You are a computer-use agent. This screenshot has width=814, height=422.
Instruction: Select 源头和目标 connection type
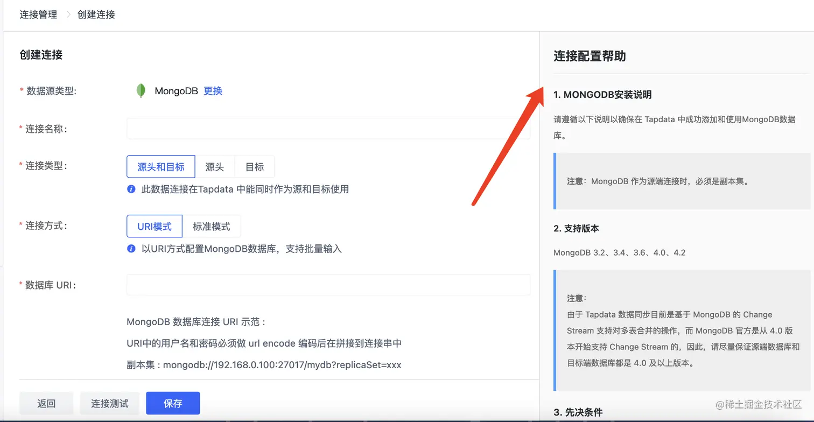[161, 167]
